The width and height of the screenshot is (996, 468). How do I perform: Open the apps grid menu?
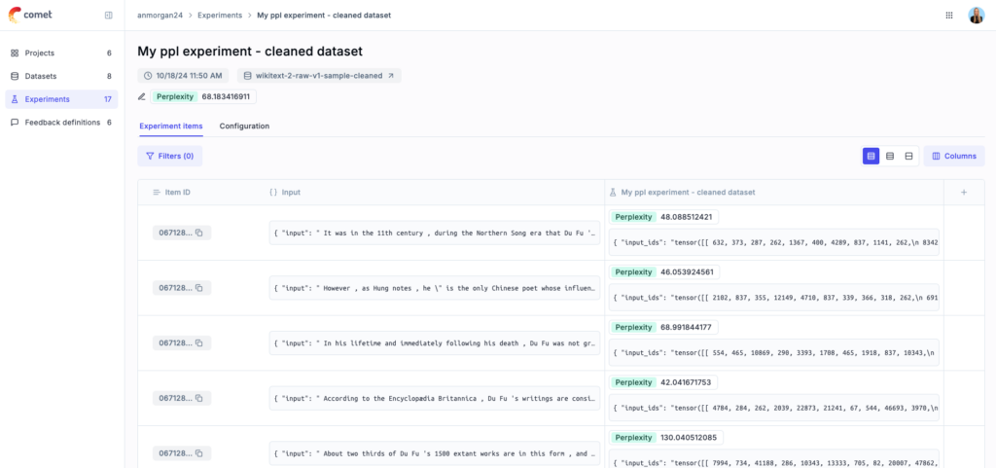949,16
